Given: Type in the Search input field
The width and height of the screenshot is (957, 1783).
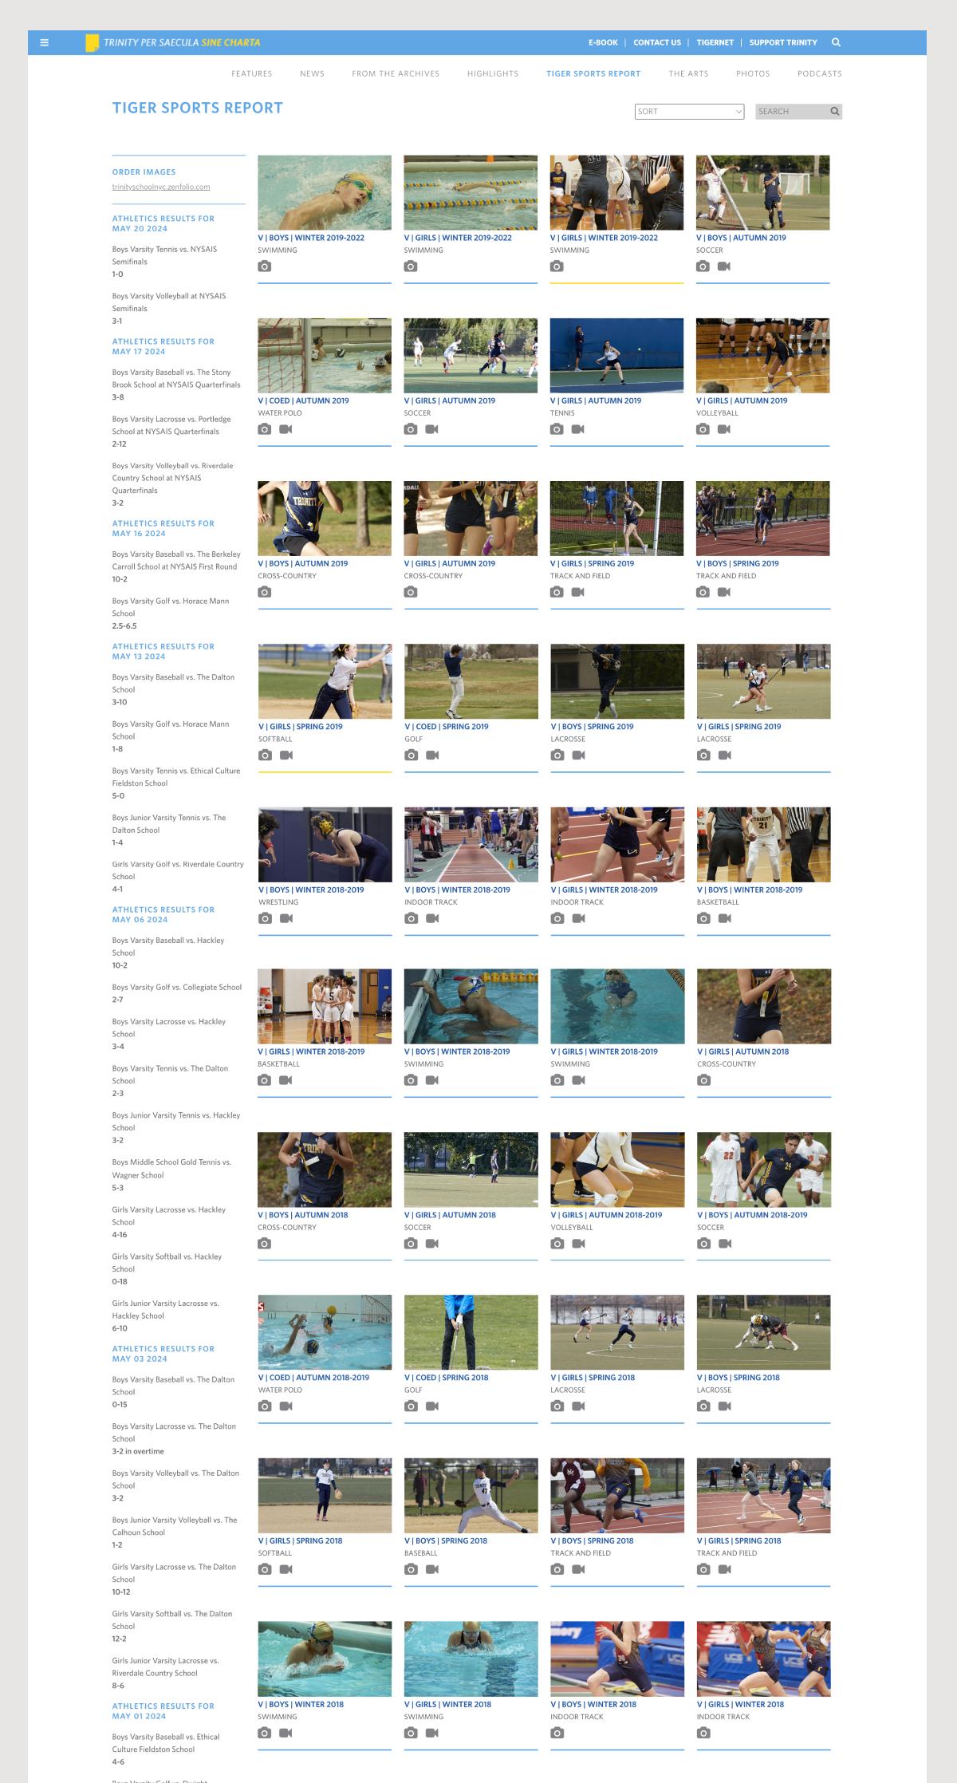Looking at the screenshot, I should pyautogui.click(x=790, y=112).
